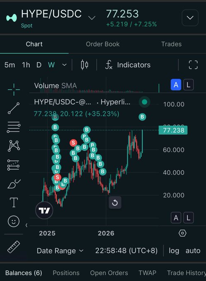Open chart settings hexagon icon

(182, 233)
